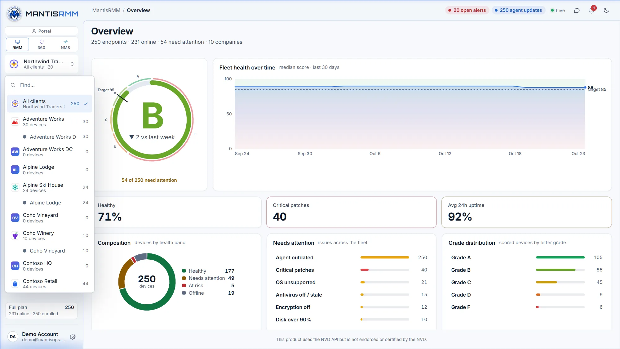The width and height of the screenshot is (620, 349).
Task: Toggle dark mode moon icon
Action: click(x=606, y=11)
